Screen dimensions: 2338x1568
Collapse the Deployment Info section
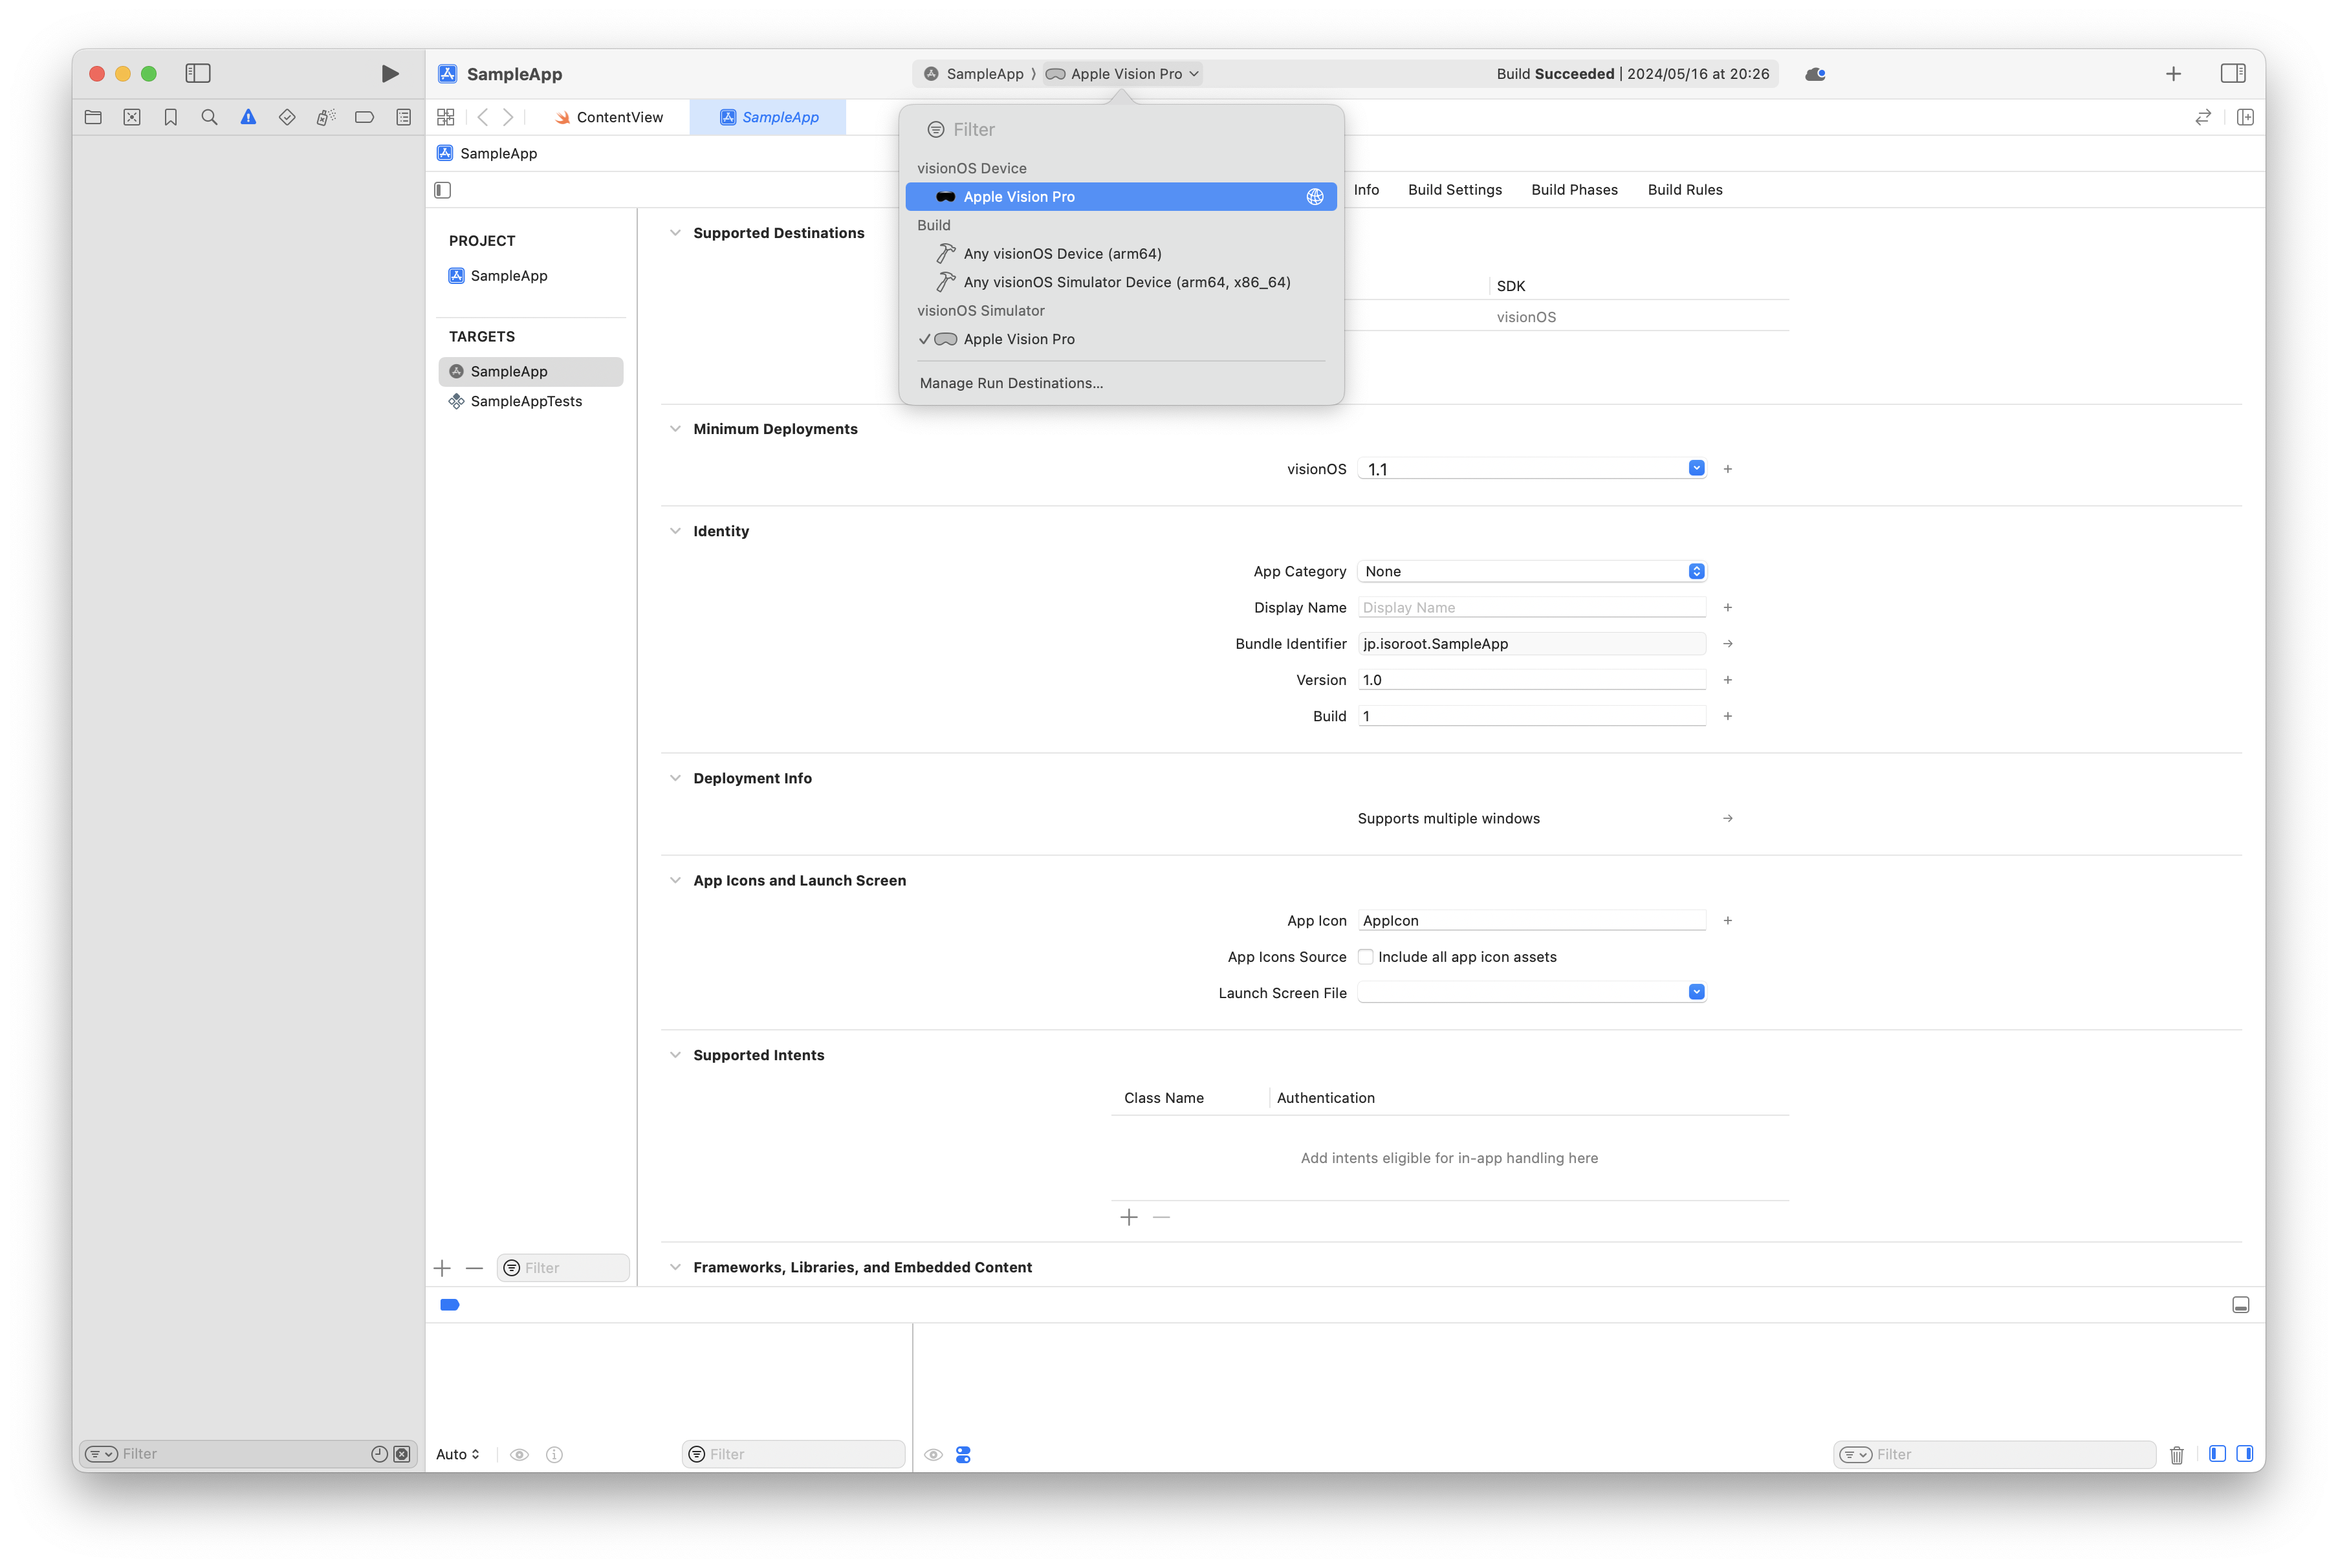click(x=675, y=778)
